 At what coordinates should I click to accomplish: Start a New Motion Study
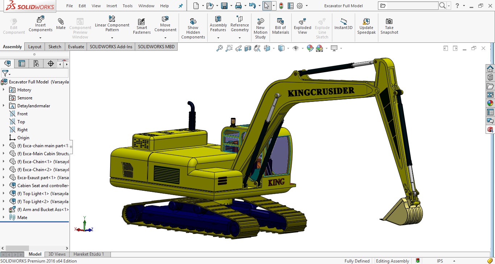260,28
